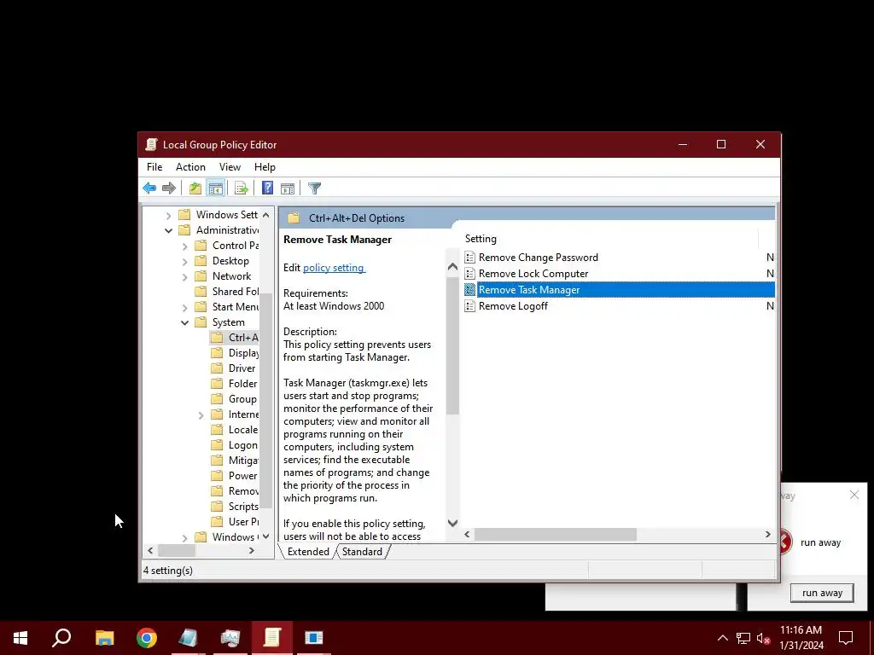Viewport: 874px width, 655px height.
Task: Select the Shared Folders tree item
Action: (227, 292)
